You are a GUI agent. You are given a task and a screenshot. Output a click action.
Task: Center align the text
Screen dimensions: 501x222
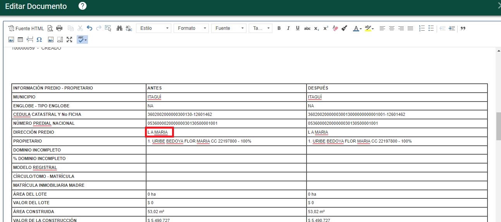pyautogui.click(x=392, y=28)
